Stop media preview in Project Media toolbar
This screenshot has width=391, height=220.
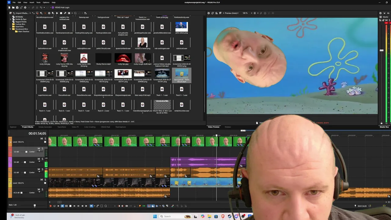(x=61, y=13)
